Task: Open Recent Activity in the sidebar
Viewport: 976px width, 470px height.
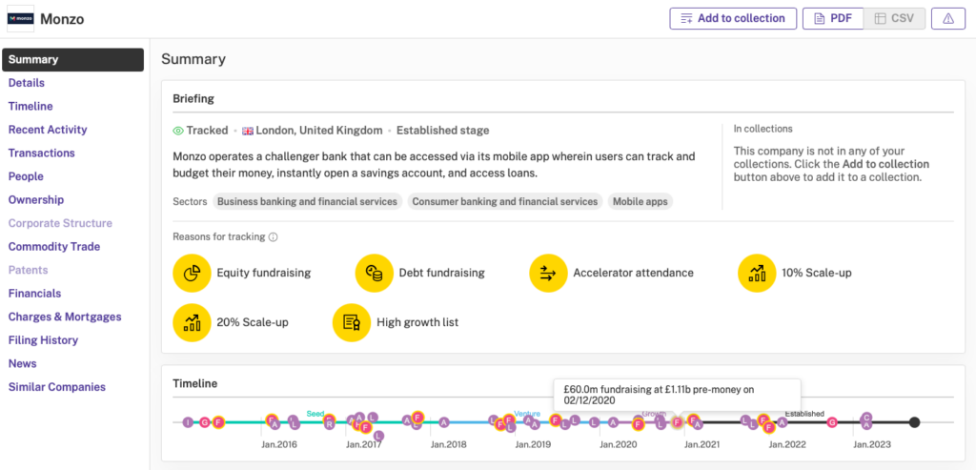Action: pyautogui.click(x=48, y=130)
